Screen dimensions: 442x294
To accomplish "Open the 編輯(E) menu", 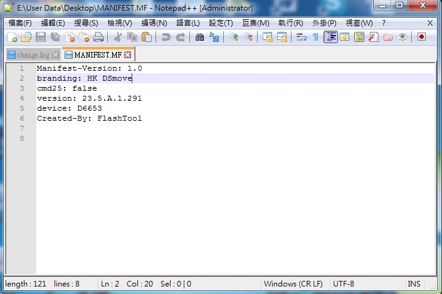I will (x=53, y=23).
